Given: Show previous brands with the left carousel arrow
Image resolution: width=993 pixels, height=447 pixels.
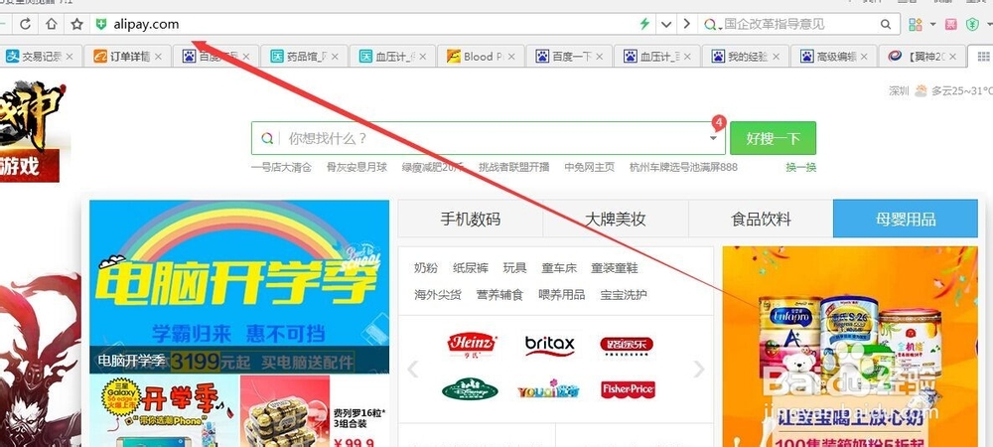Looking at the screenshot, I should coord(412,369).
